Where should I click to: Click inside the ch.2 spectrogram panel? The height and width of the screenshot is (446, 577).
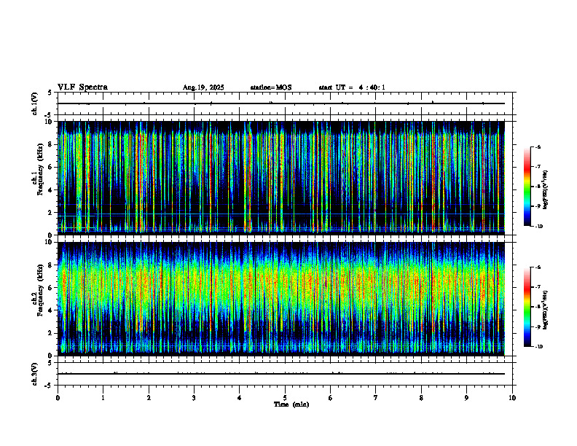coord(285,299)
